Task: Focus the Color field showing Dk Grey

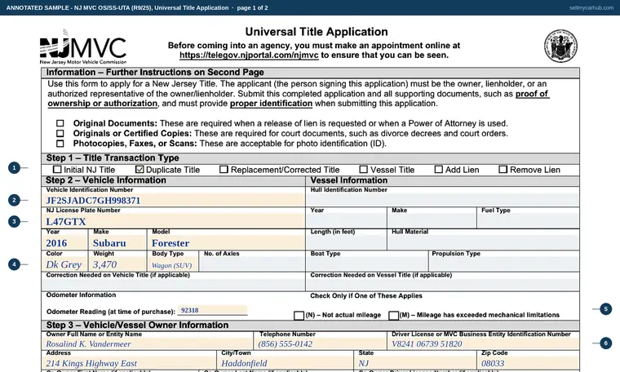Action: pos(64,264)
